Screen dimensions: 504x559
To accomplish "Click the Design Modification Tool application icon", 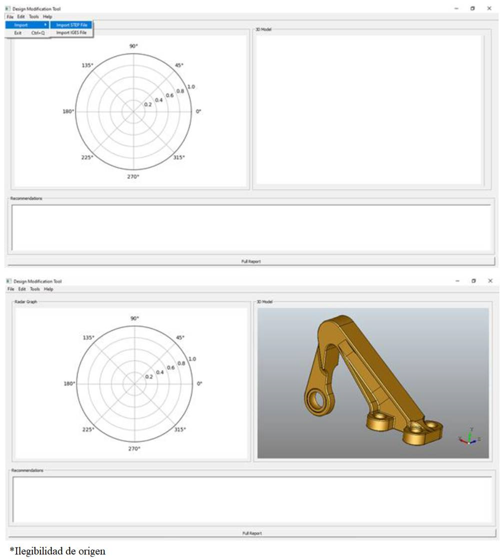I will 7,7.
